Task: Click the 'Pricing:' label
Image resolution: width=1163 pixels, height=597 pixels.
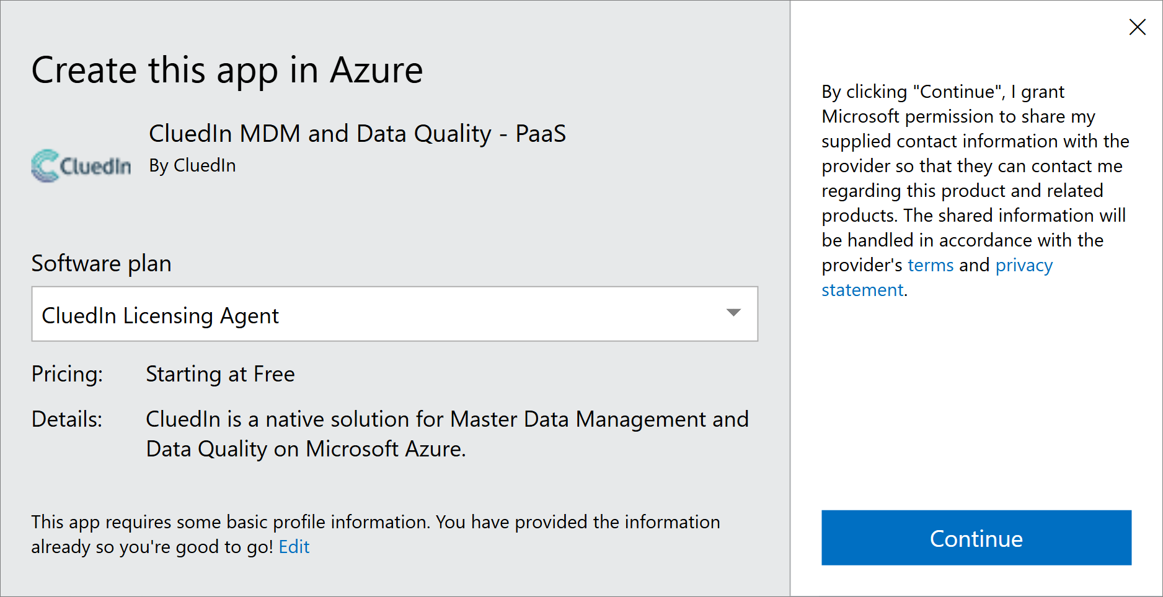Action: (67, 374)
